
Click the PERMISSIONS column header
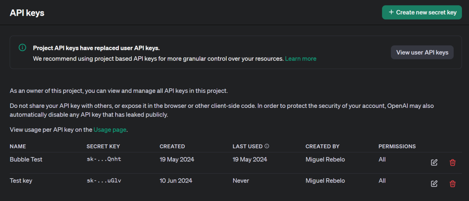397,146
